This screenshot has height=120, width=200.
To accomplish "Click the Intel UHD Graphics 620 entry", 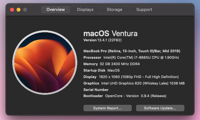I will pos(134,83).
